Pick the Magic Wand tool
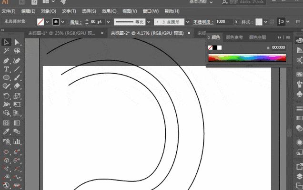 [x=6, y=51]
